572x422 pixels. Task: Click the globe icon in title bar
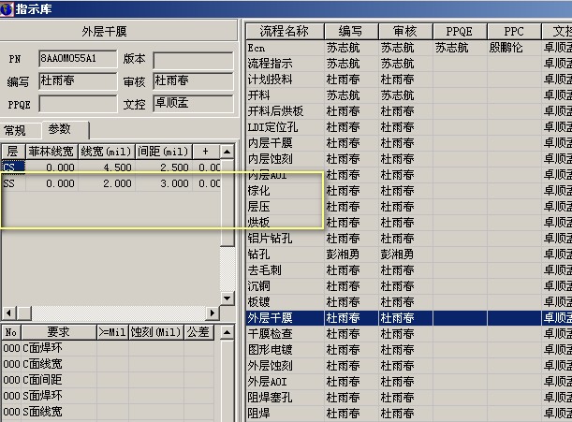click(7, 8)
